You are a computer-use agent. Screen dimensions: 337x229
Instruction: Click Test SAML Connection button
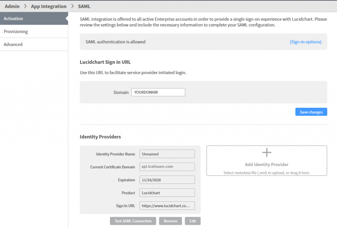pyautogui.click(x=133, y=221)
